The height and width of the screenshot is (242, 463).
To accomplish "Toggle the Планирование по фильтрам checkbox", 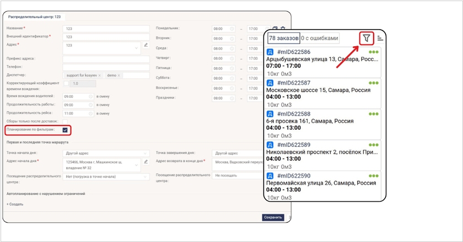I will pyautogui.click(x=65, y=130).
